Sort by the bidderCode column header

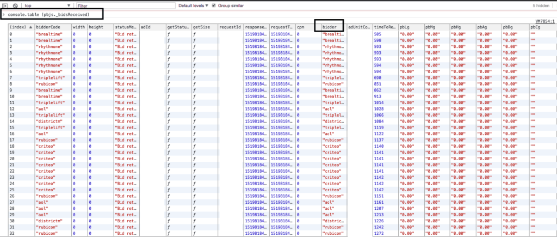(x=53, y=27)
